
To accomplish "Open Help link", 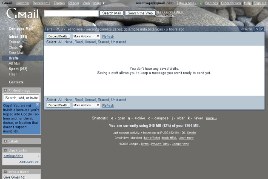I will [x=247, y=3].
